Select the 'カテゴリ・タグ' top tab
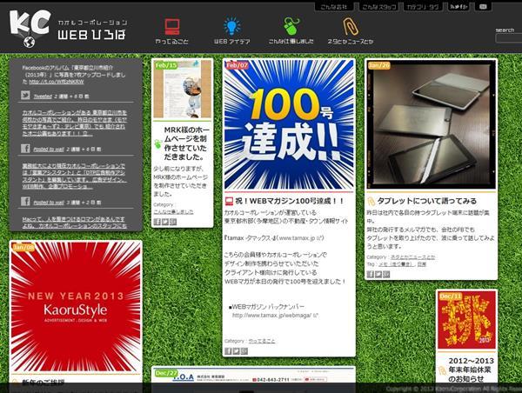 point(423,7)
